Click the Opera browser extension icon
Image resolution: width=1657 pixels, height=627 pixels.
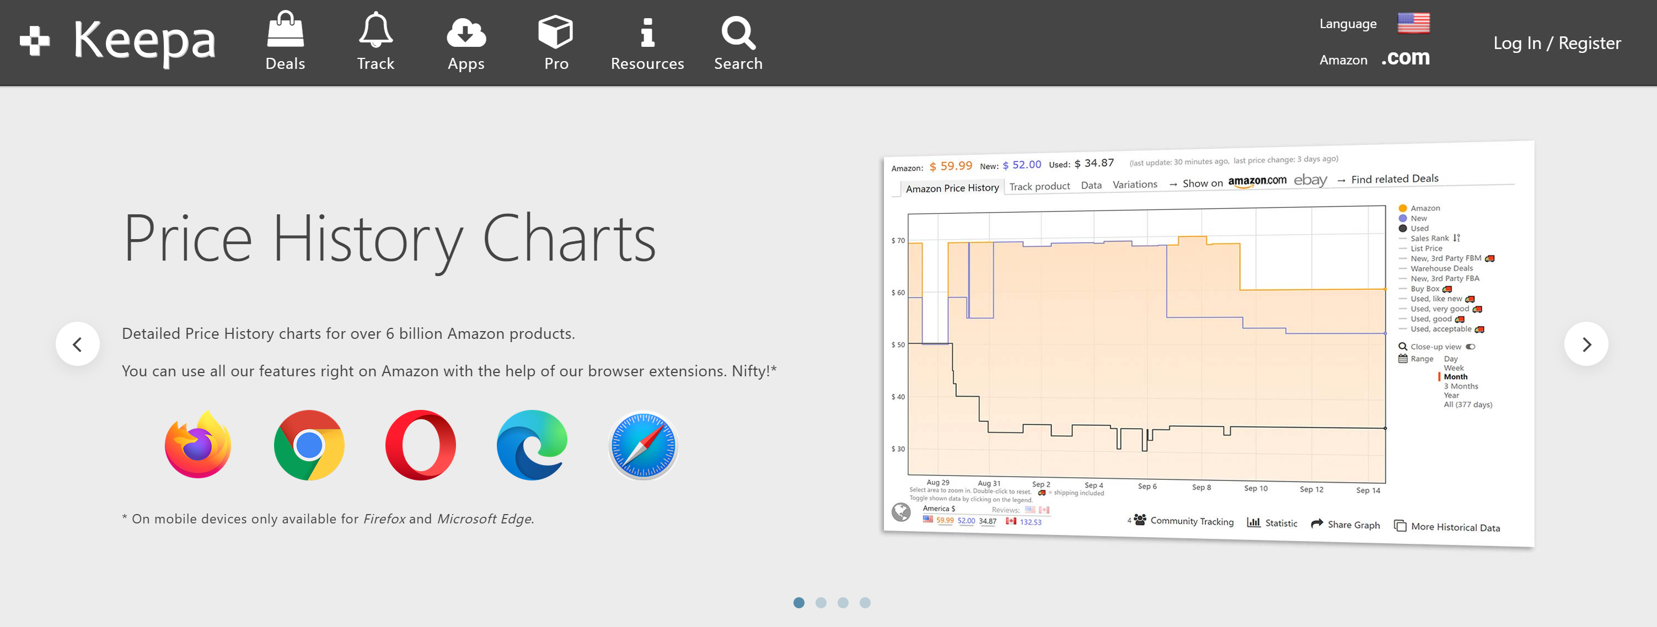(x=421, y=445)
